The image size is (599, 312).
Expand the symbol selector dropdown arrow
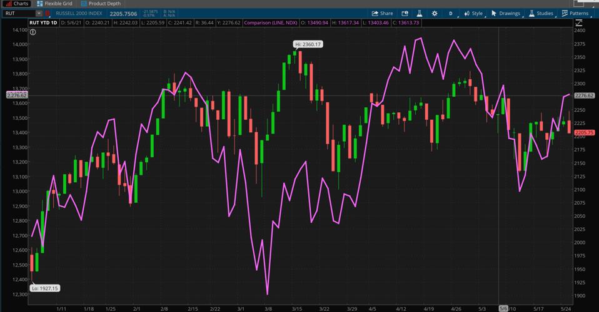coord(39,13)
